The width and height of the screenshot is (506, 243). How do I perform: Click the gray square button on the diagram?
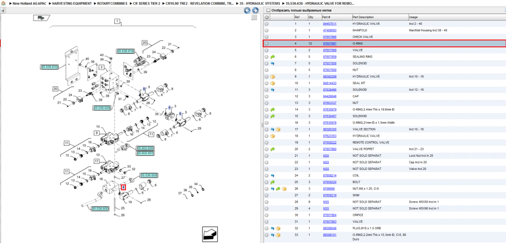point(255,17)
